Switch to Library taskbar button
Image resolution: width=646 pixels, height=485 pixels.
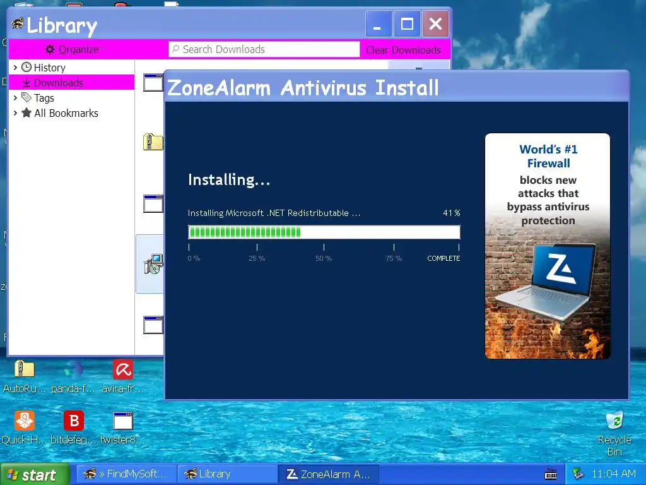226,474
